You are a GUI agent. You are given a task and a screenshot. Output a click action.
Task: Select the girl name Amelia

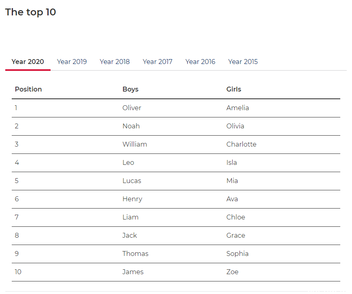(x=237, y=108)
